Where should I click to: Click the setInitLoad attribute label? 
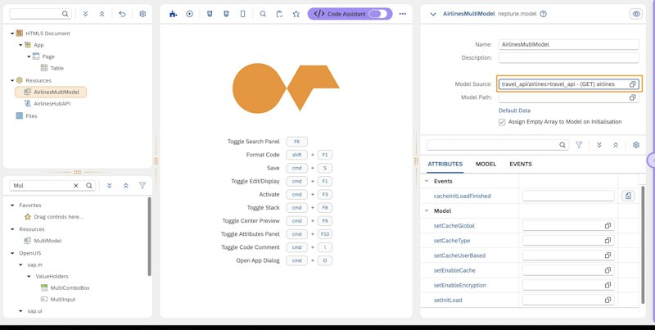pos(448,300)
